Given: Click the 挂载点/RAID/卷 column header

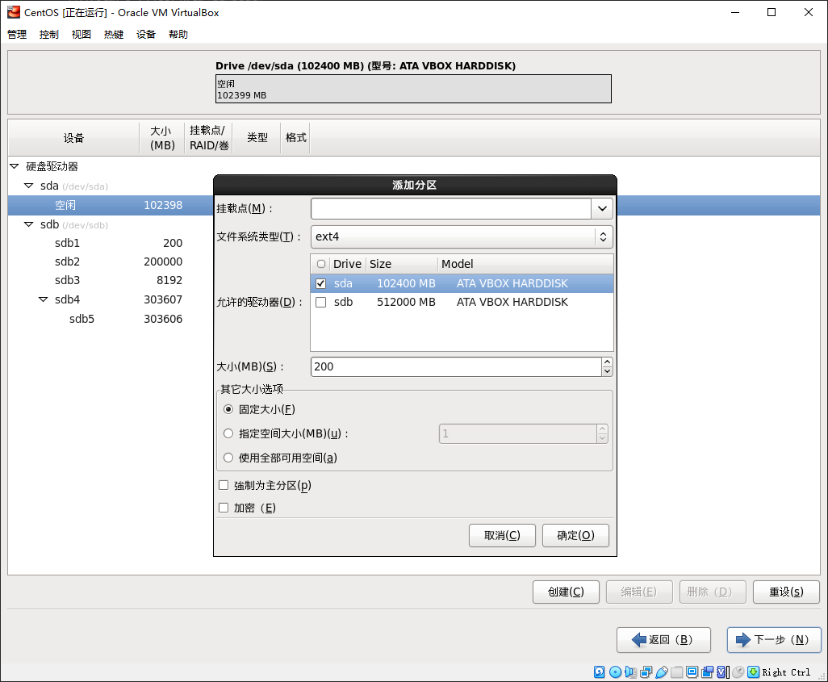Looking at the screenshot, I should tap(208, 138).
